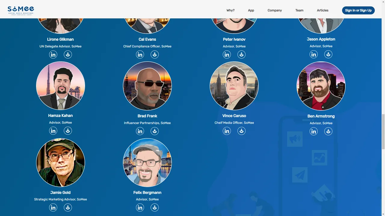Open the Articles navigation item
385x216 pixels.
[x=323, y=10]
